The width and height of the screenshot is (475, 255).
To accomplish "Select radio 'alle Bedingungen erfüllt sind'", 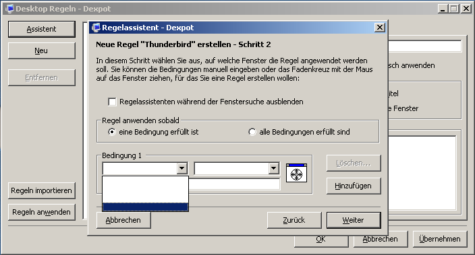I will pos(252,132).
